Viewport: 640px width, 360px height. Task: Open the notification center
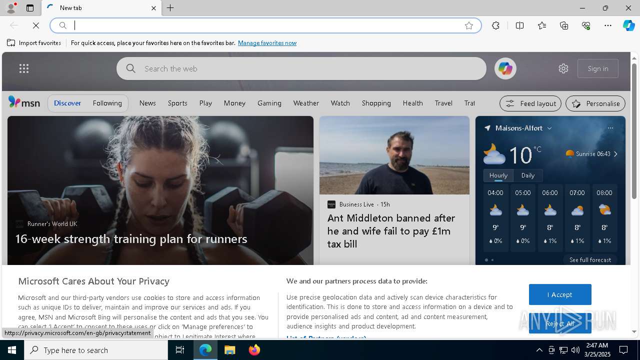pyautogui.click(x=623, y=350)
